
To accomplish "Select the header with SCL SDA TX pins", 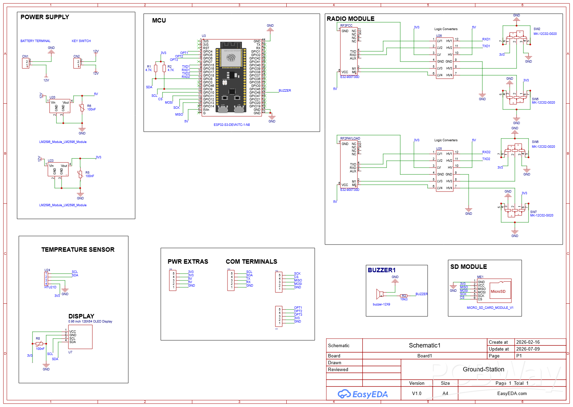I will pyautogui.click(x=231, y=280).
